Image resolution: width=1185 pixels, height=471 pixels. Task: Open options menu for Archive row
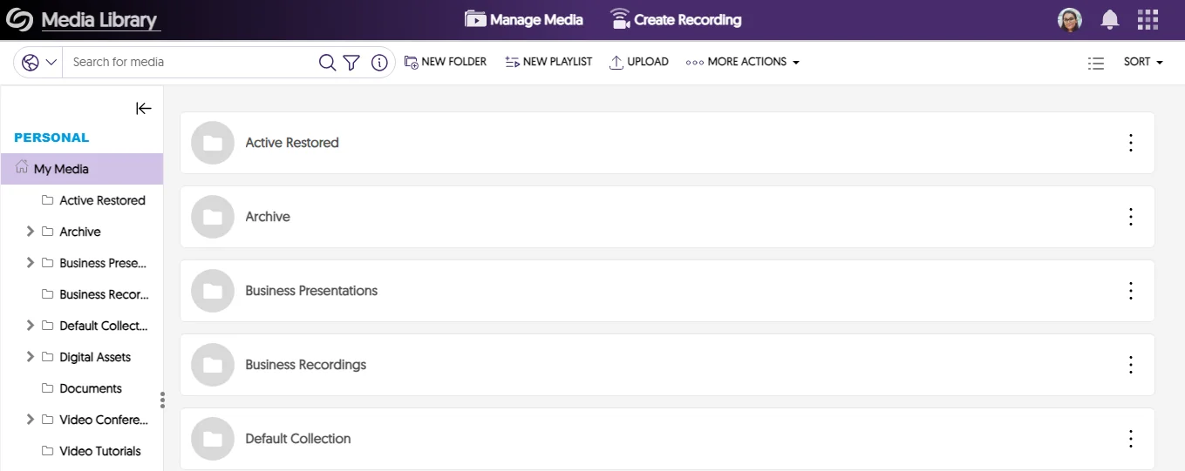[1131, 217]
